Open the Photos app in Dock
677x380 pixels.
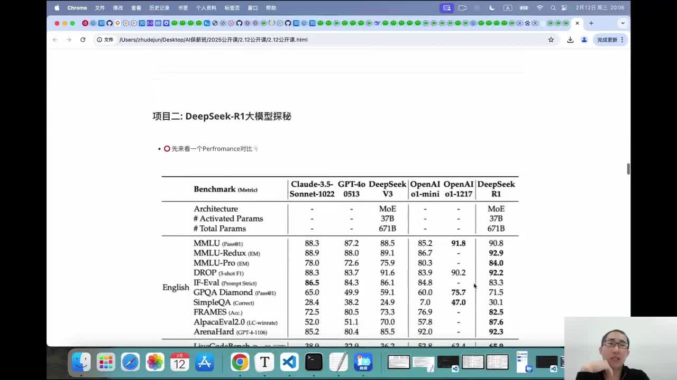(x=155, y=362)
